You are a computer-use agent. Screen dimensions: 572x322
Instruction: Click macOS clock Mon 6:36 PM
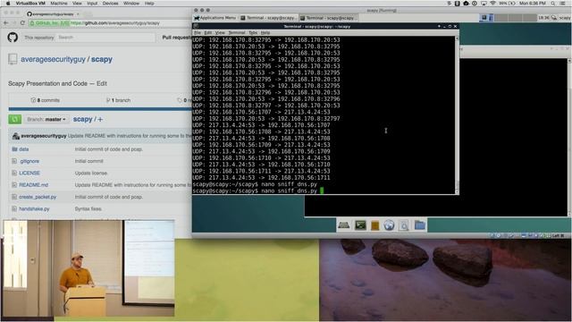tap(533, 4)
